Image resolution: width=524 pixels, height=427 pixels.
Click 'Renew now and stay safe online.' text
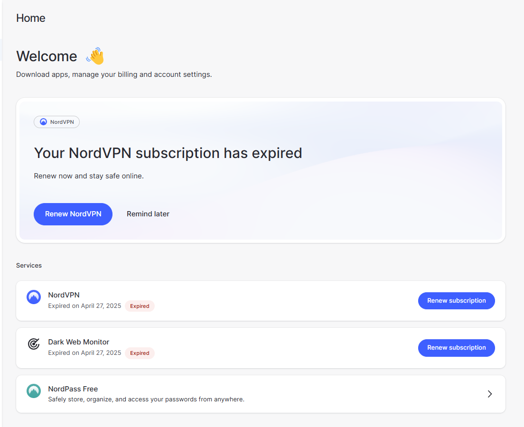89,176
